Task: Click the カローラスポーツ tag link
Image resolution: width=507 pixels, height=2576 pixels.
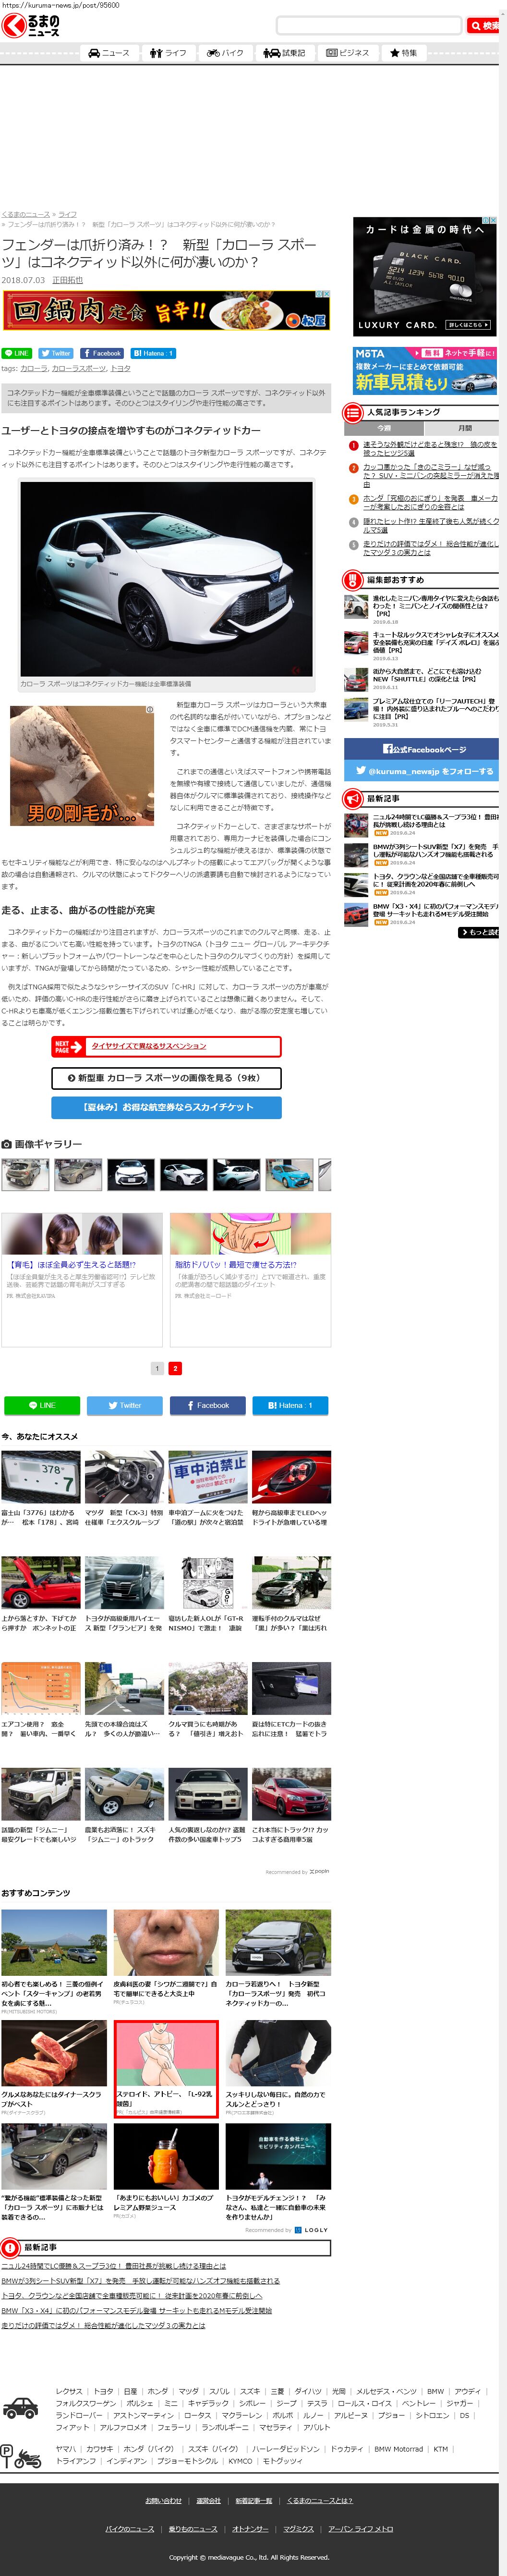Action: tap(79, 368)
